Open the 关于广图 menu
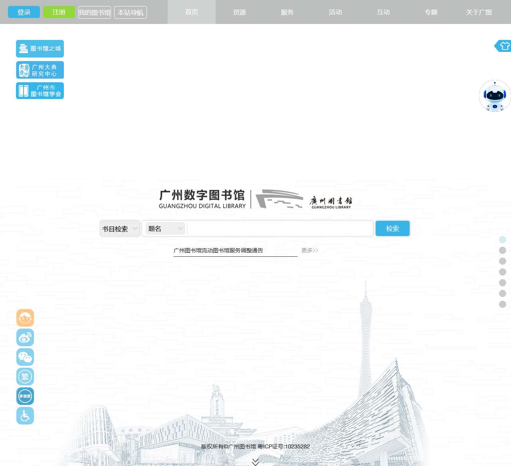This screenshot has width=511, height=466. point(479,12)
